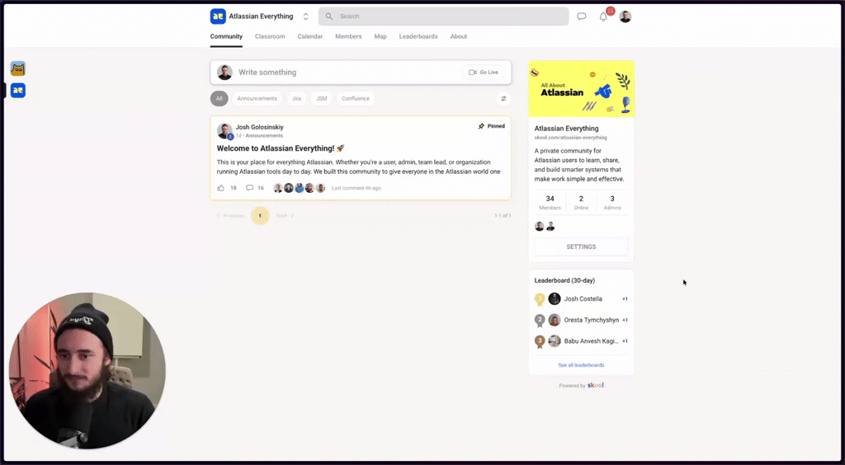Click Josh Costella in leaderboard
This screenshot has height=465, width=845.
(583, 298)
